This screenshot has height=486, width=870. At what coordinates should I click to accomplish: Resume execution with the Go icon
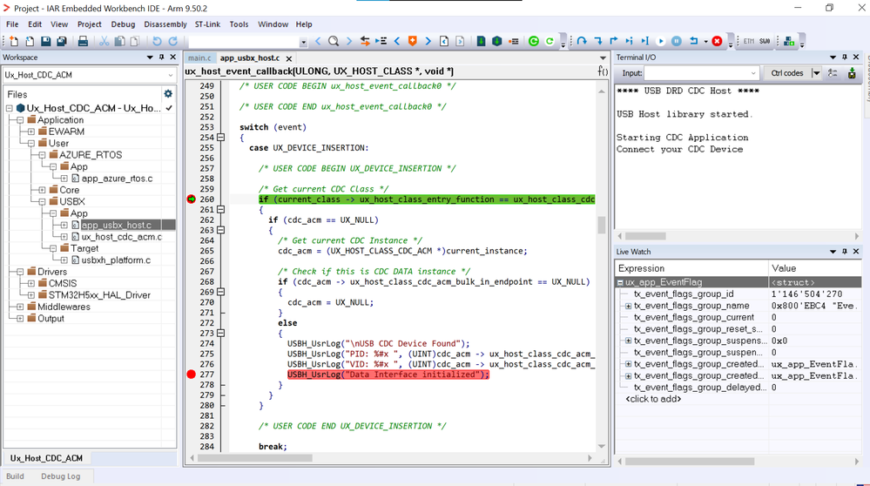point(661,41)
